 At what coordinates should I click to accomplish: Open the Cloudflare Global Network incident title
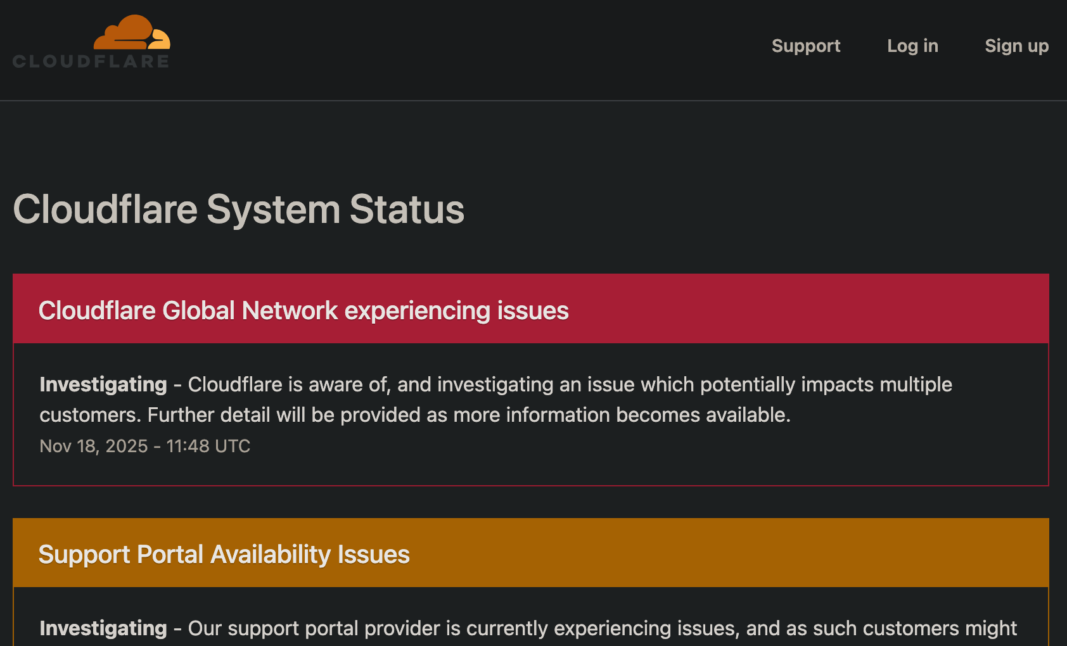(303, 311)
